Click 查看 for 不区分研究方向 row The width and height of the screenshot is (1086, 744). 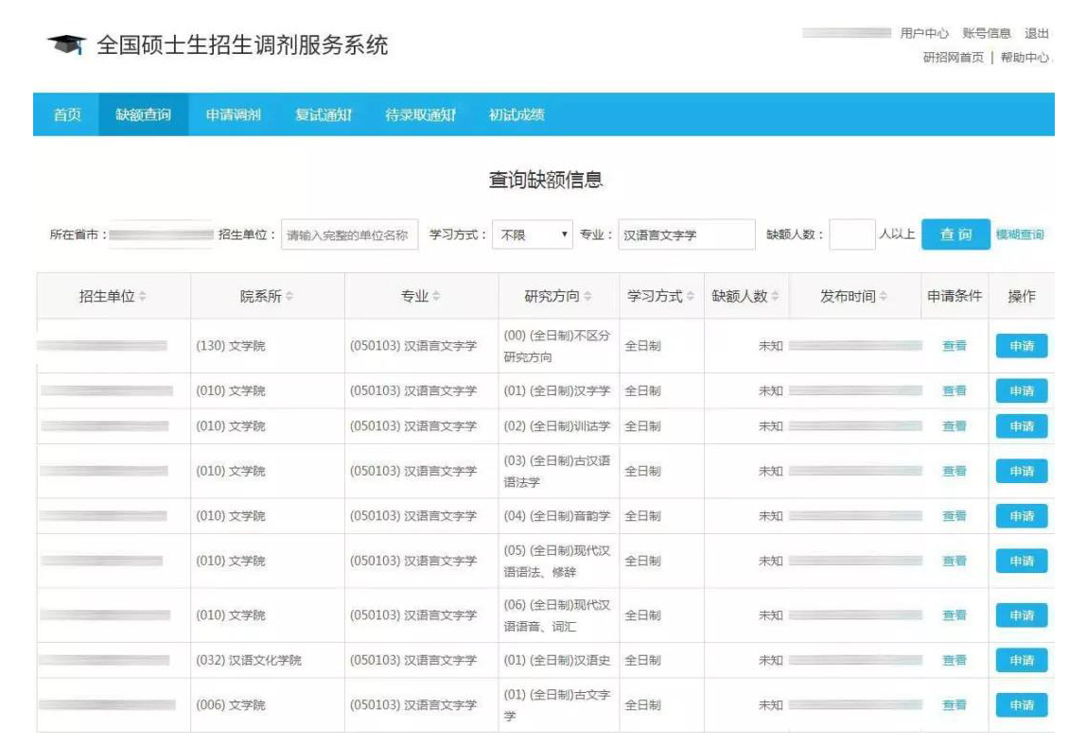pyautogui.click(x=955, y=346)
